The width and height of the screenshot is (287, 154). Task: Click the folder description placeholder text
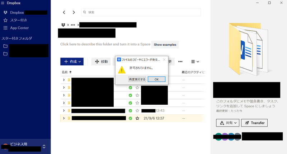(105, 44)
